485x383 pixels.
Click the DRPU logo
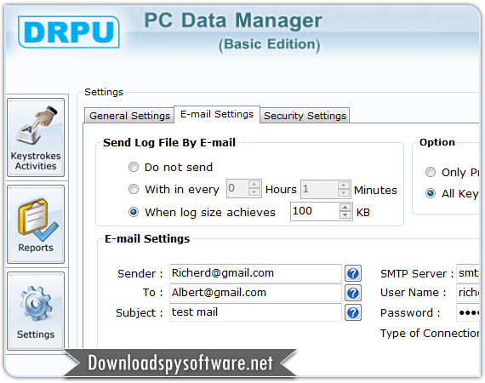[69, 32]
